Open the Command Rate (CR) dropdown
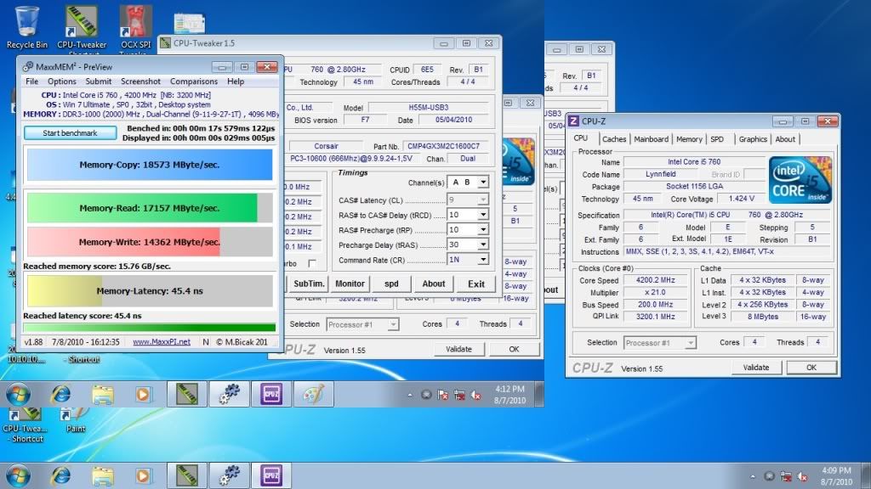Viewport: 871px width, 489px height. point(483,261)
